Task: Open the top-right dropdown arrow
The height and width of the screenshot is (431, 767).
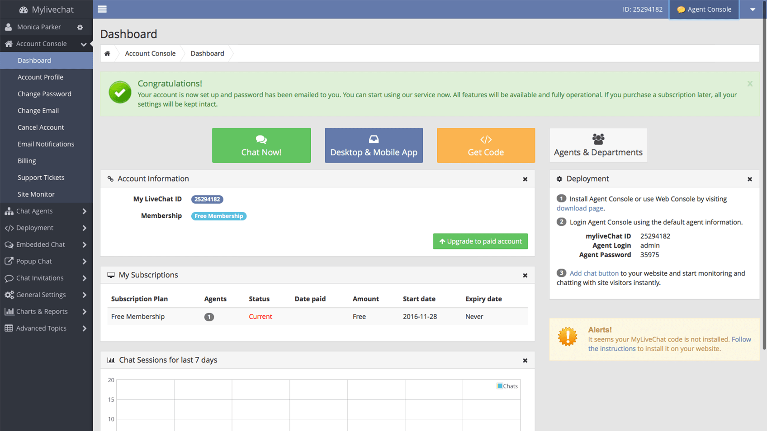Action: pyautogui.click(x=753, y=9)
